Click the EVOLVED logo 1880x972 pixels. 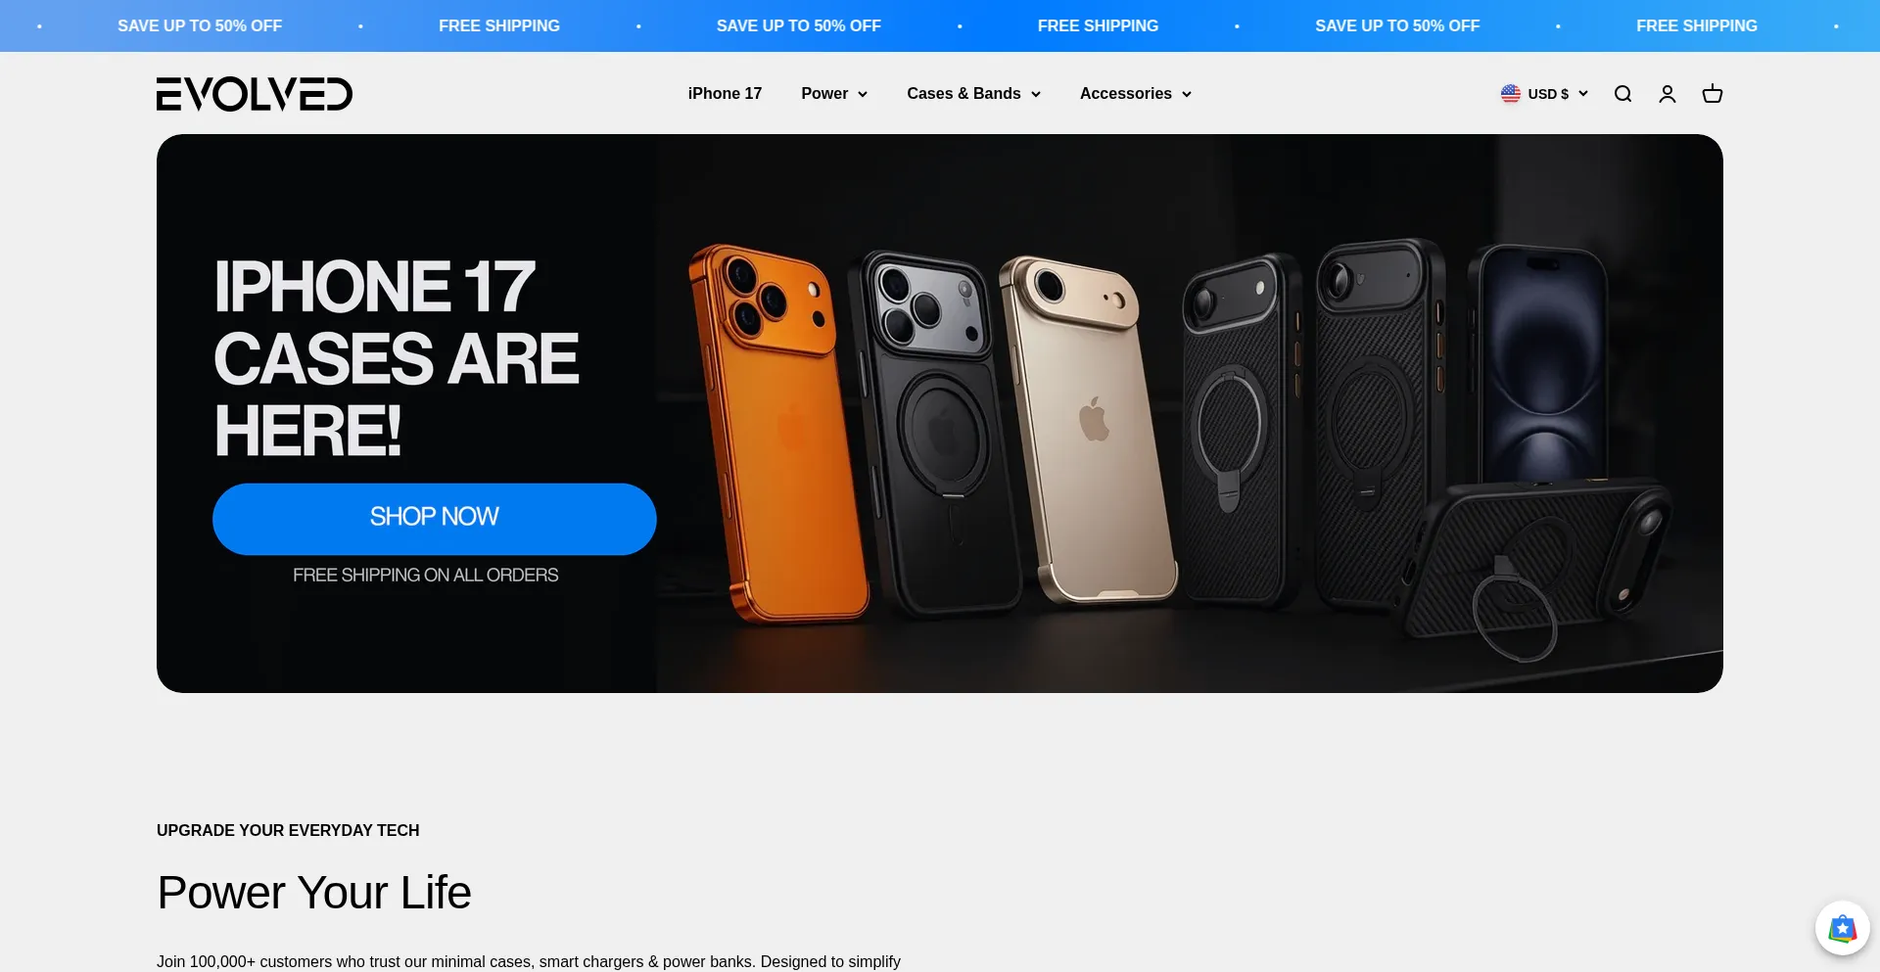pyautogui.click(x=255, y=94)
